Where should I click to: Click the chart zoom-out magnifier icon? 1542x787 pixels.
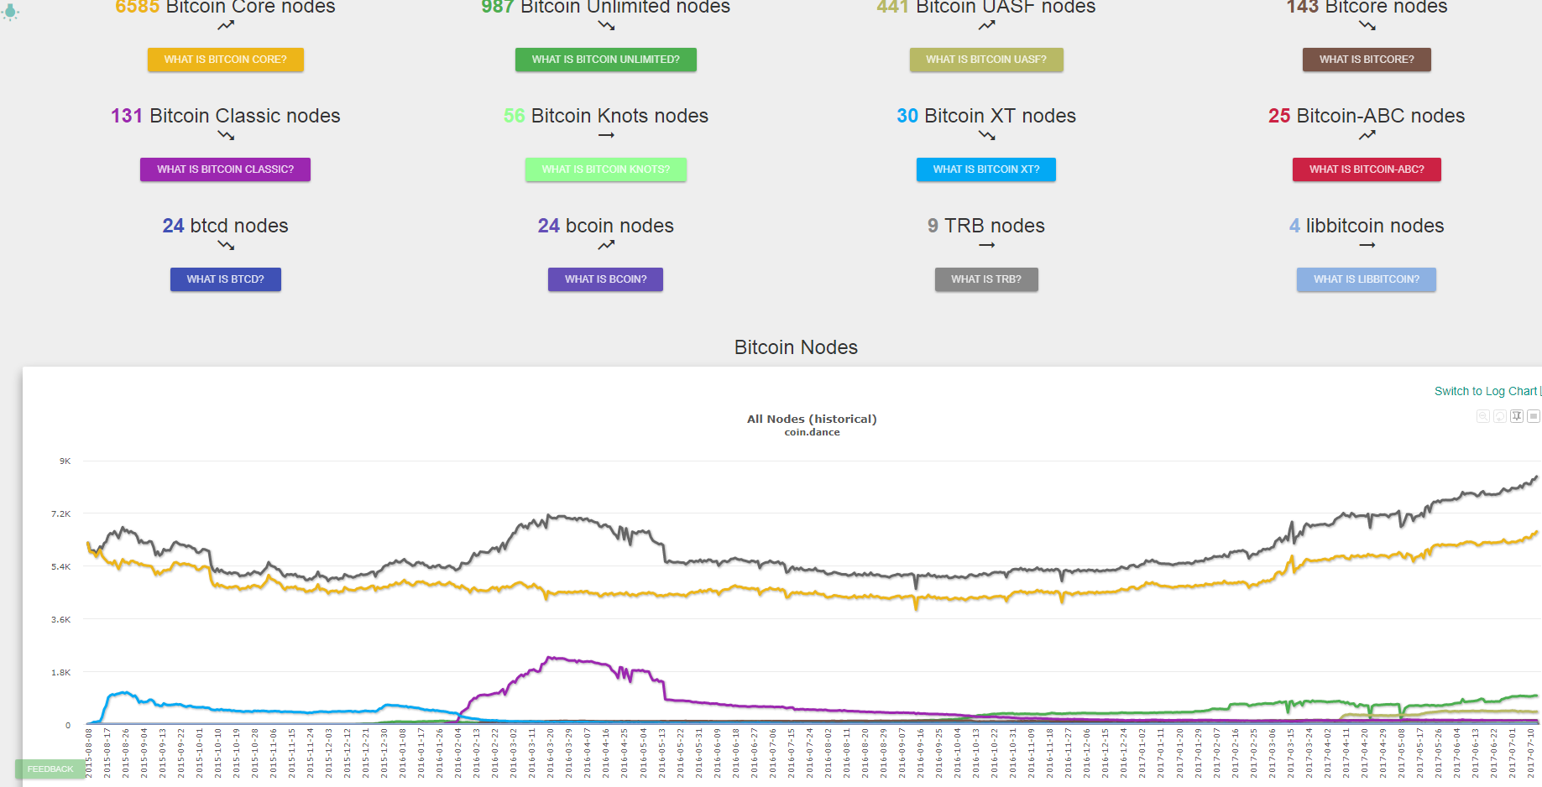pos(1483,416)
